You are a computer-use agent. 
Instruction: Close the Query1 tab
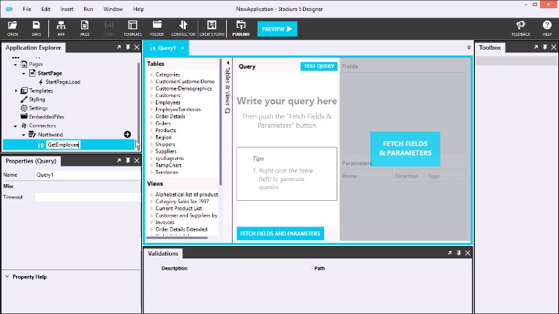click(182, 48)
